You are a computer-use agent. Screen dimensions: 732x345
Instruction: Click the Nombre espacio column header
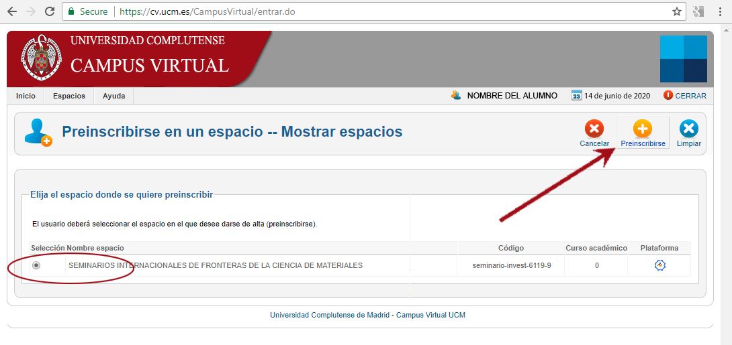(95, 248)
